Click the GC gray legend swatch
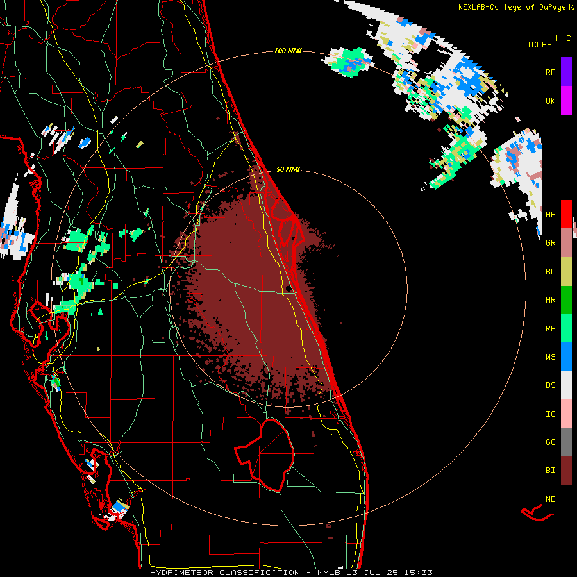577x577 pixels. 566,442
